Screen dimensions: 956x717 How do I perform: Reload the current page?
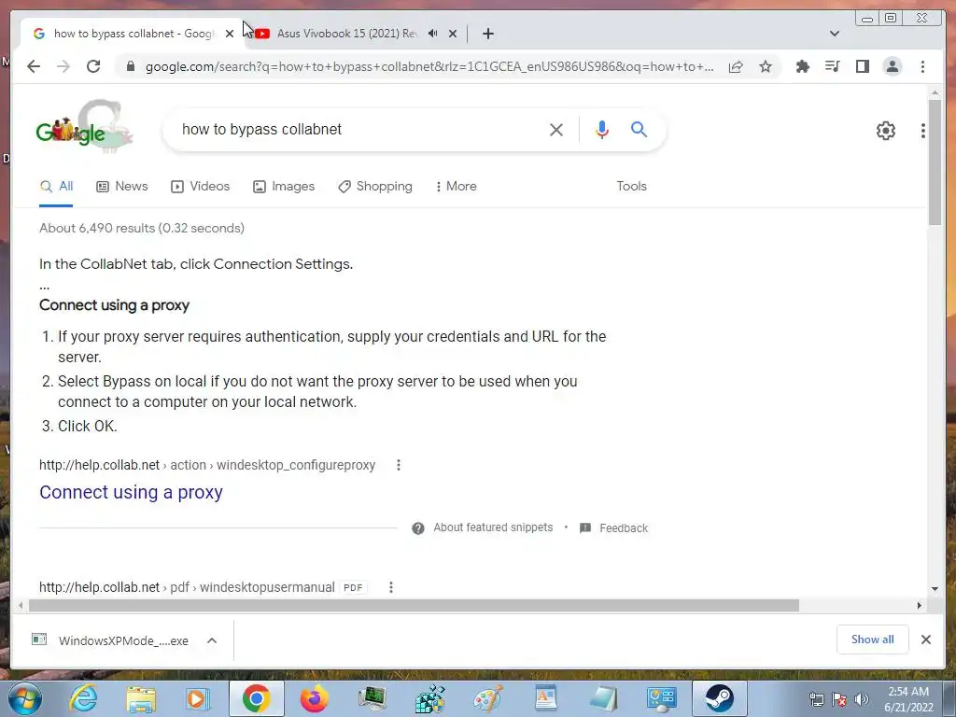(93, 66)
